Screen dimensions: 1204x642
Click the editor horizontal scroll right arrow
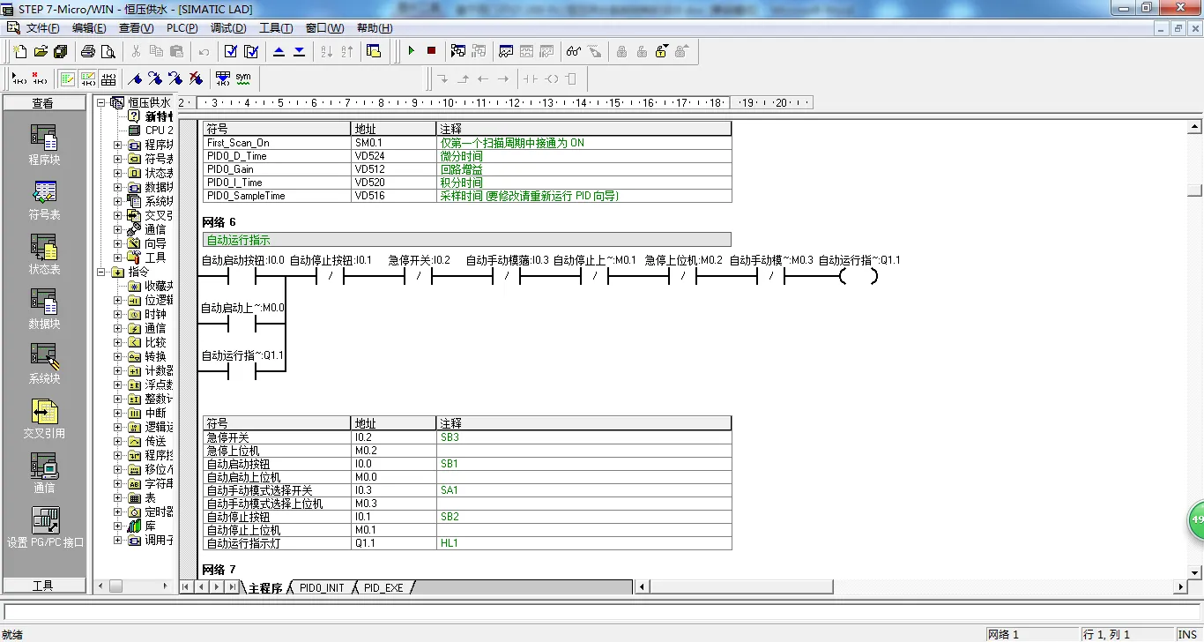point(1181,587)
